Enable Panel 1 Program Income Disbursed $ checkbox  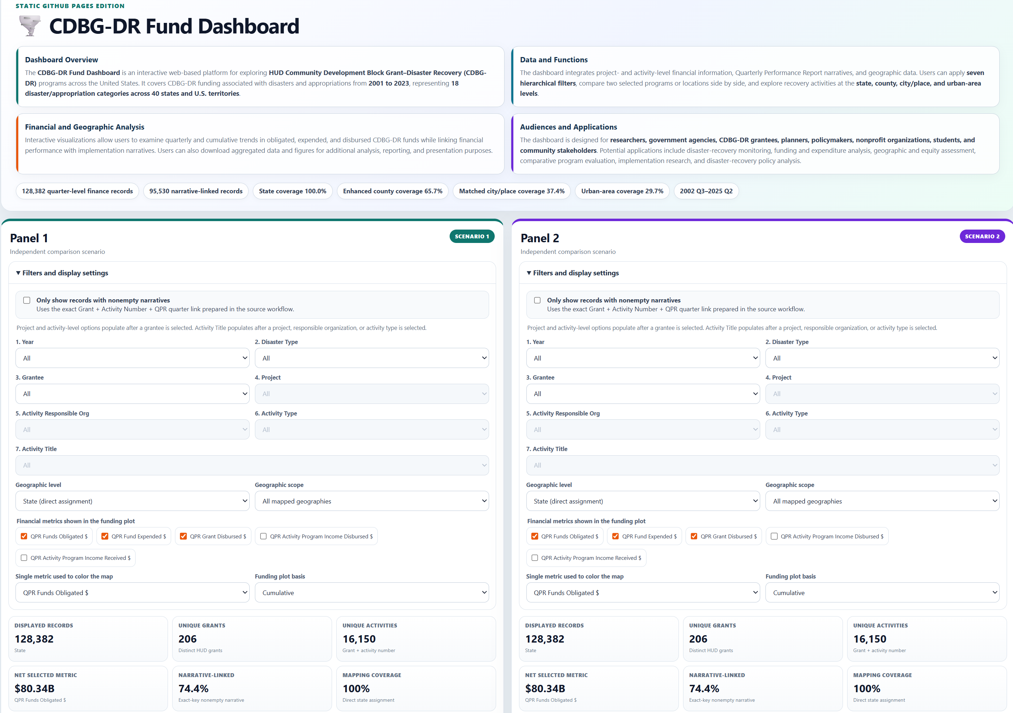click(x=263, y=536)
